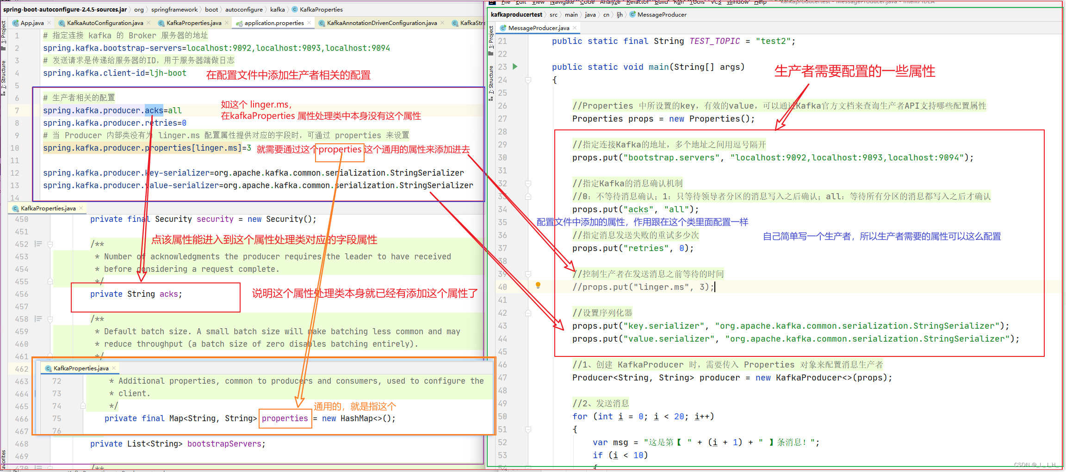This screenshot has width=1066, height=472.
Task: Collapse Javadoc fold at line 74 in bottom editor
Action: click(83, 405)
